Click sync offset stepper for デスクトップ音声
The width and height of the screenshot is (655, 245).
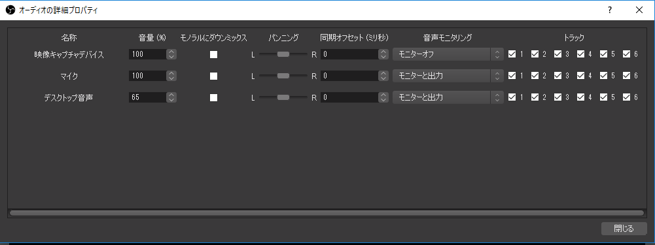383,97
